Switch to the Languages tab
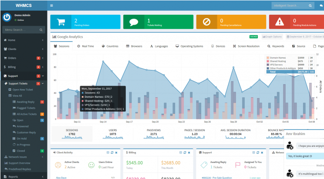The width and height of the screenshot is (324, 179). pyautogui.click(x=159, y=46)
